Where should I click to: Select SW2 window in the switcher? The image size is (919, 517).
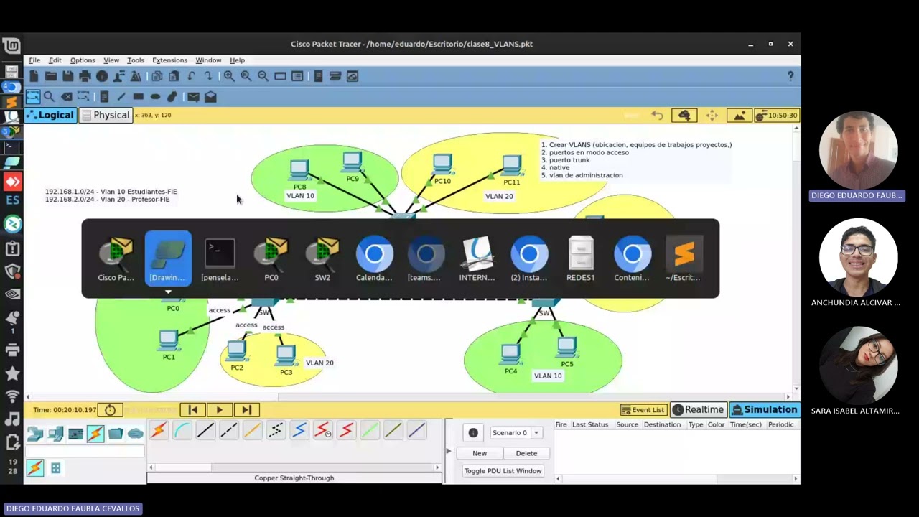tap(322, 258)
